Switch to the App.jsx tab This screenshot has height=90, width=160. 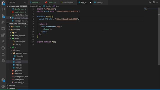pos(84,2)
